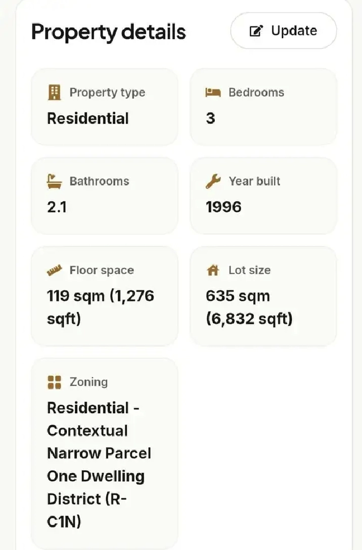Click the zoning description text R-C1N
The height and width of the screenshot is (550, 362).
(x=99, y=465)
